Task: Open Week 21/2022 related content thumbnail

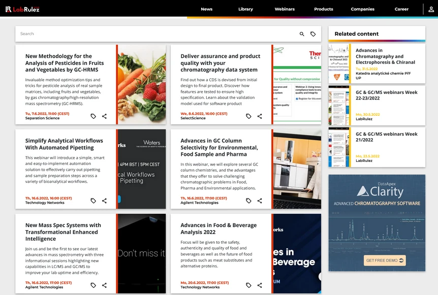Action: [x=338, y=147]
